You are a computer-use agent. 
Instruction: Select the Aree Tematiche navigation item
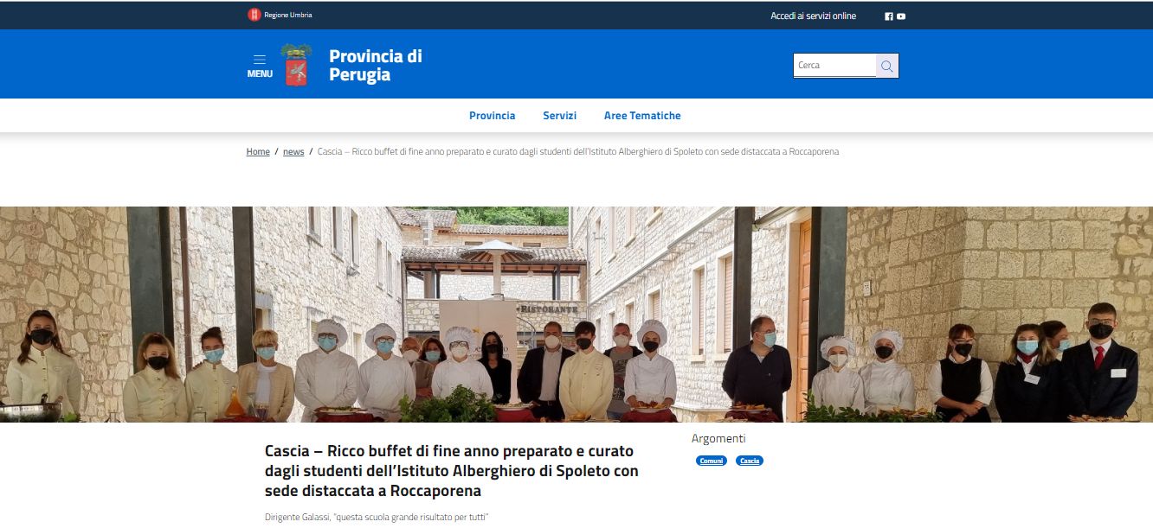pos(642,116)
